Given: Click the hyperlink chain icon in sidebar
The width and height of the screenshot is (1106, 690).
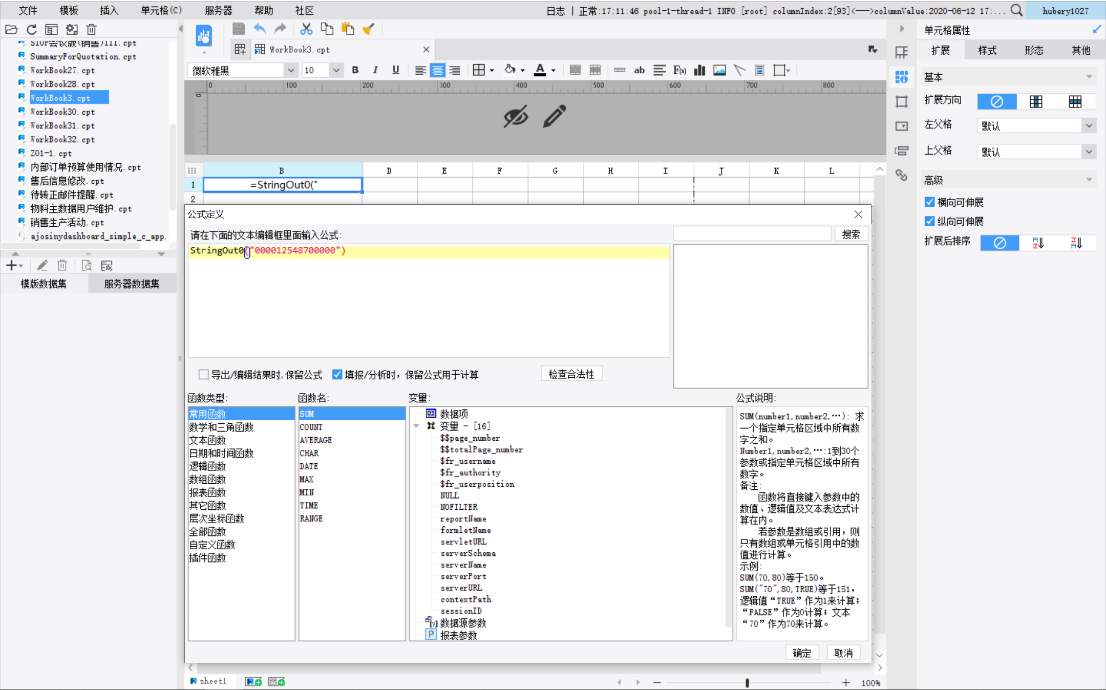Looking at the screenshot, I should (x=901, y=175).
